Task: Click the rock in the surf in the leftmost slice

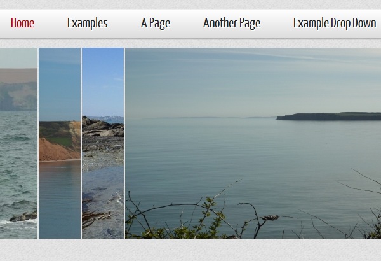Action: (23, 216)
